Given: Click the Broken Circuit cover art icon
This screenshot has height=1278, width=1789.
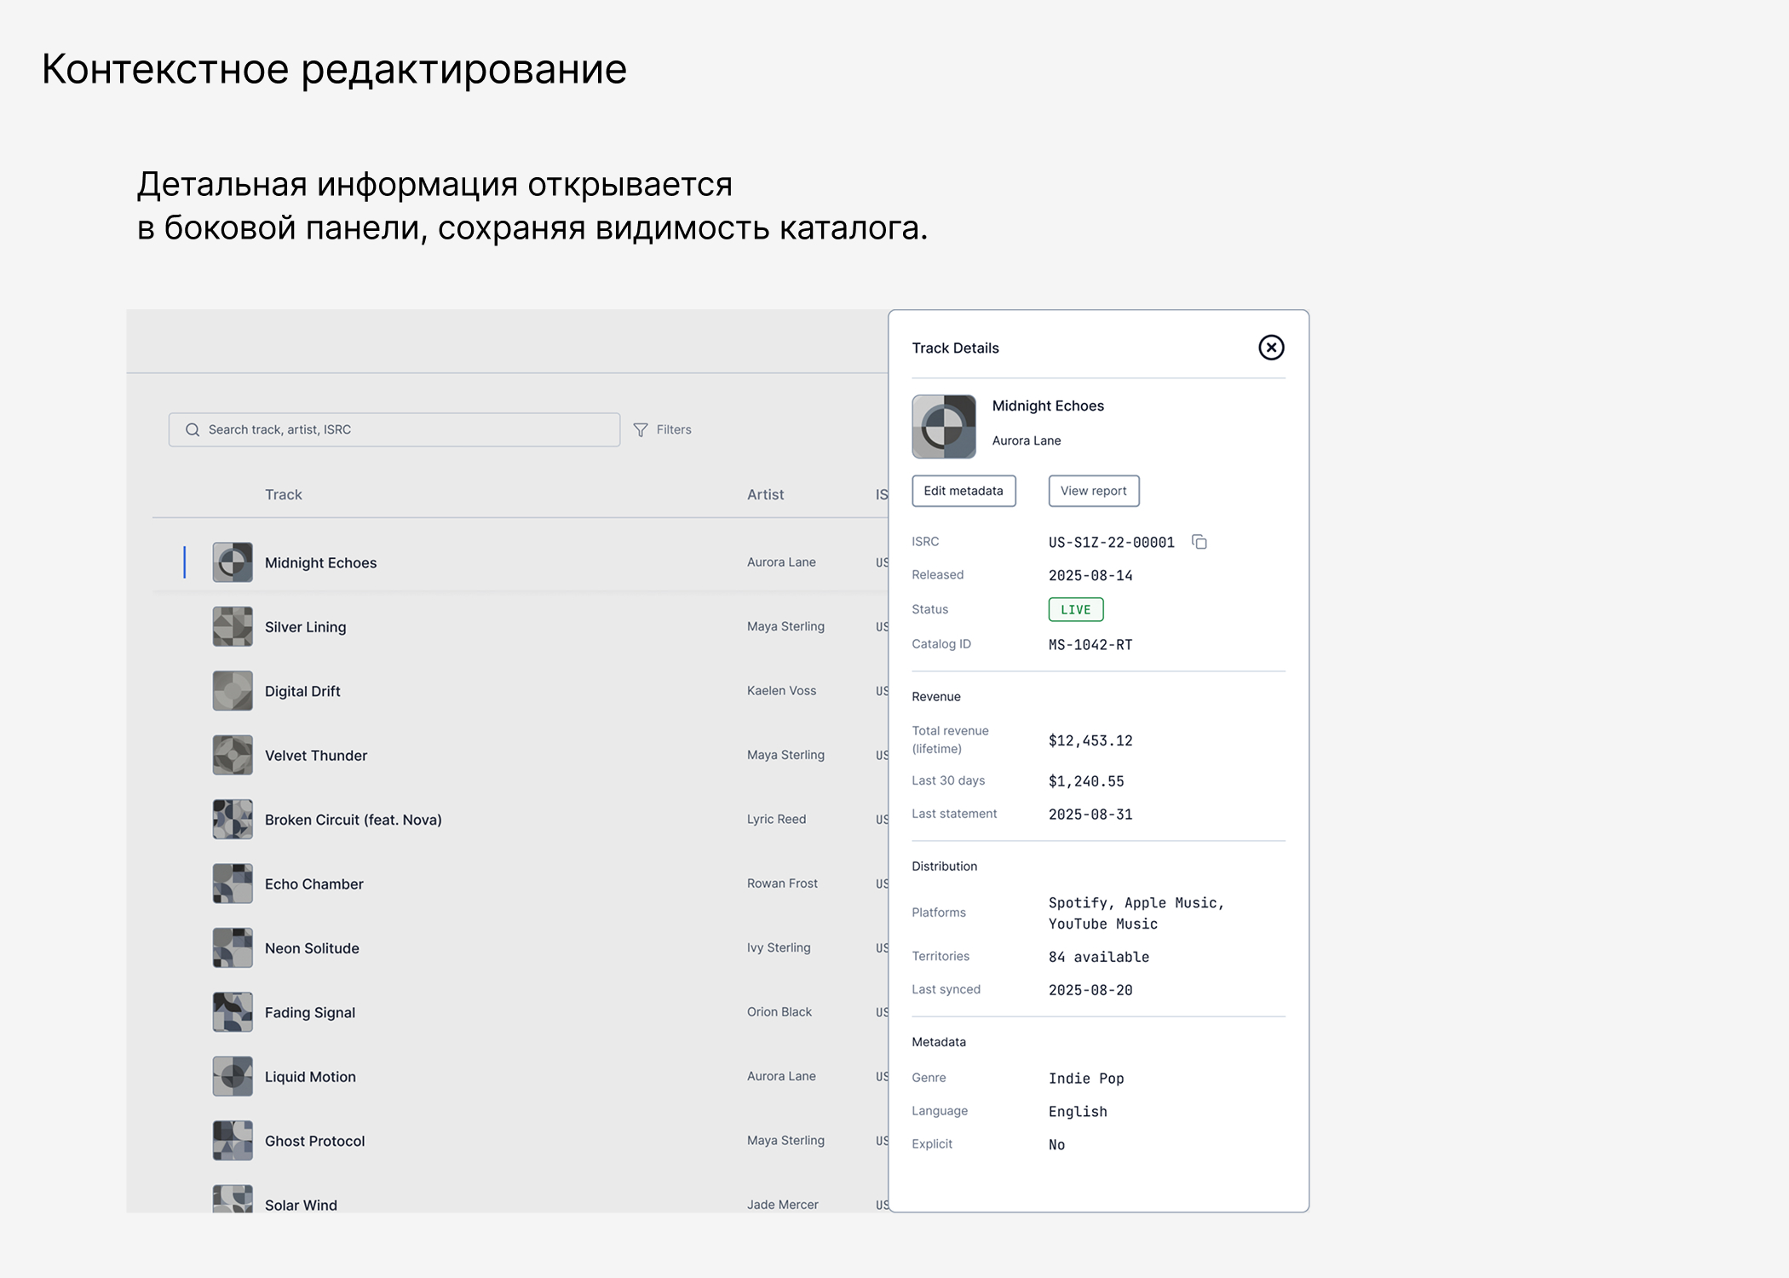Looking at the screenshot, I should pos(232,819).
